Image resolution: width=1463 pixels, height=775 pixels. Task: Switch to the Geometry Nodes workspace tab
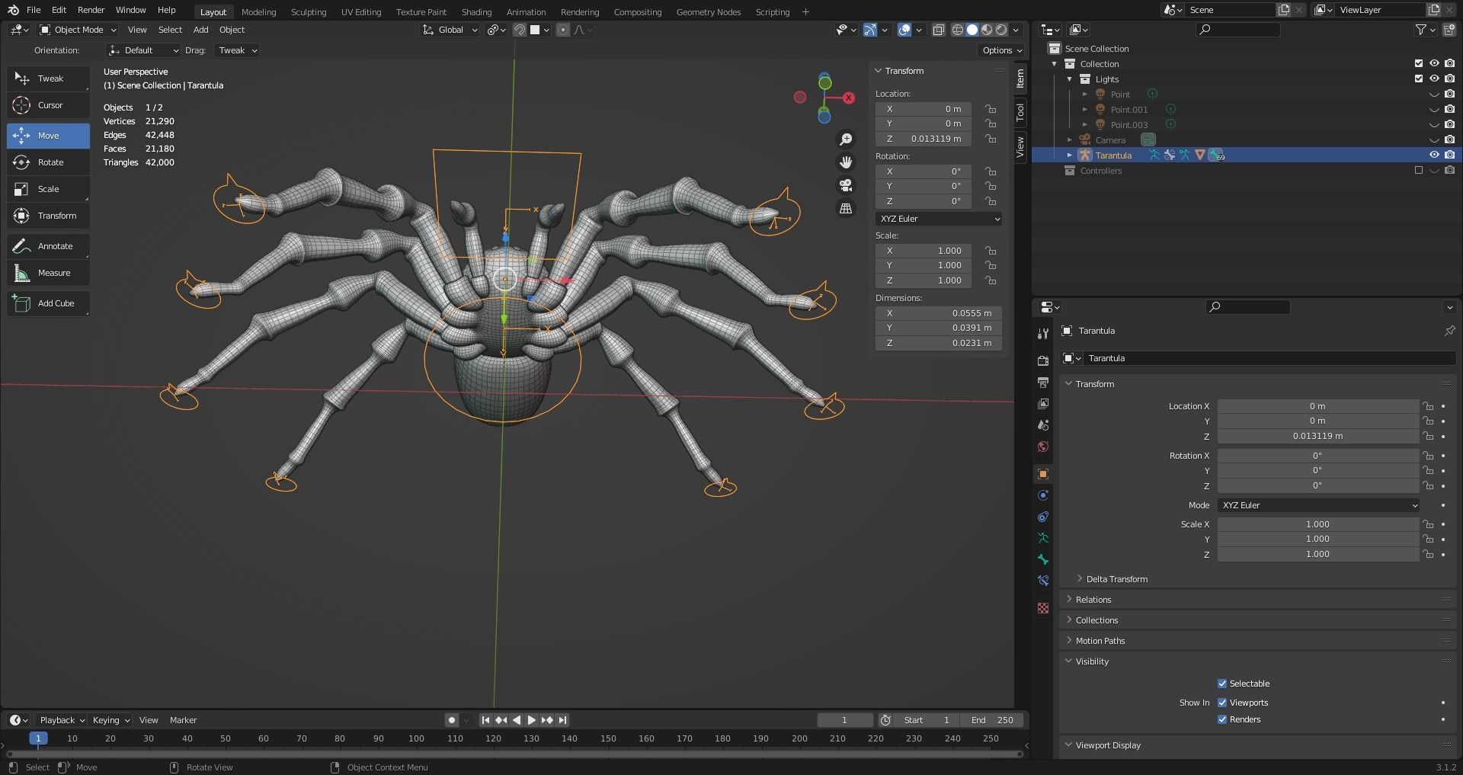coord(708,11)
